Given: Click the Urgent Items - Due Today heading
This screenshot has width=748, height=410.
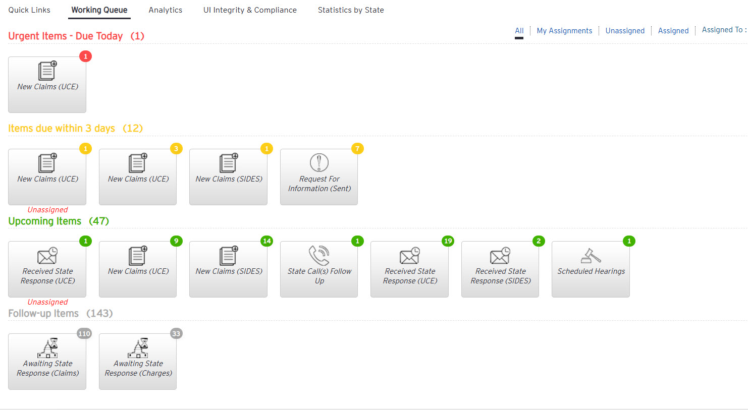Looking at the screenshot, I should pyautogui.click(x=76, y=36).
